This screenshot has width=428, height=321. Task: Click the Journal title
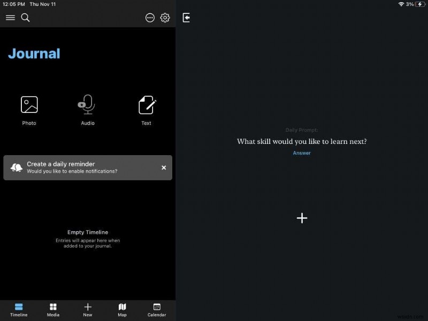[x=34, y=53]
